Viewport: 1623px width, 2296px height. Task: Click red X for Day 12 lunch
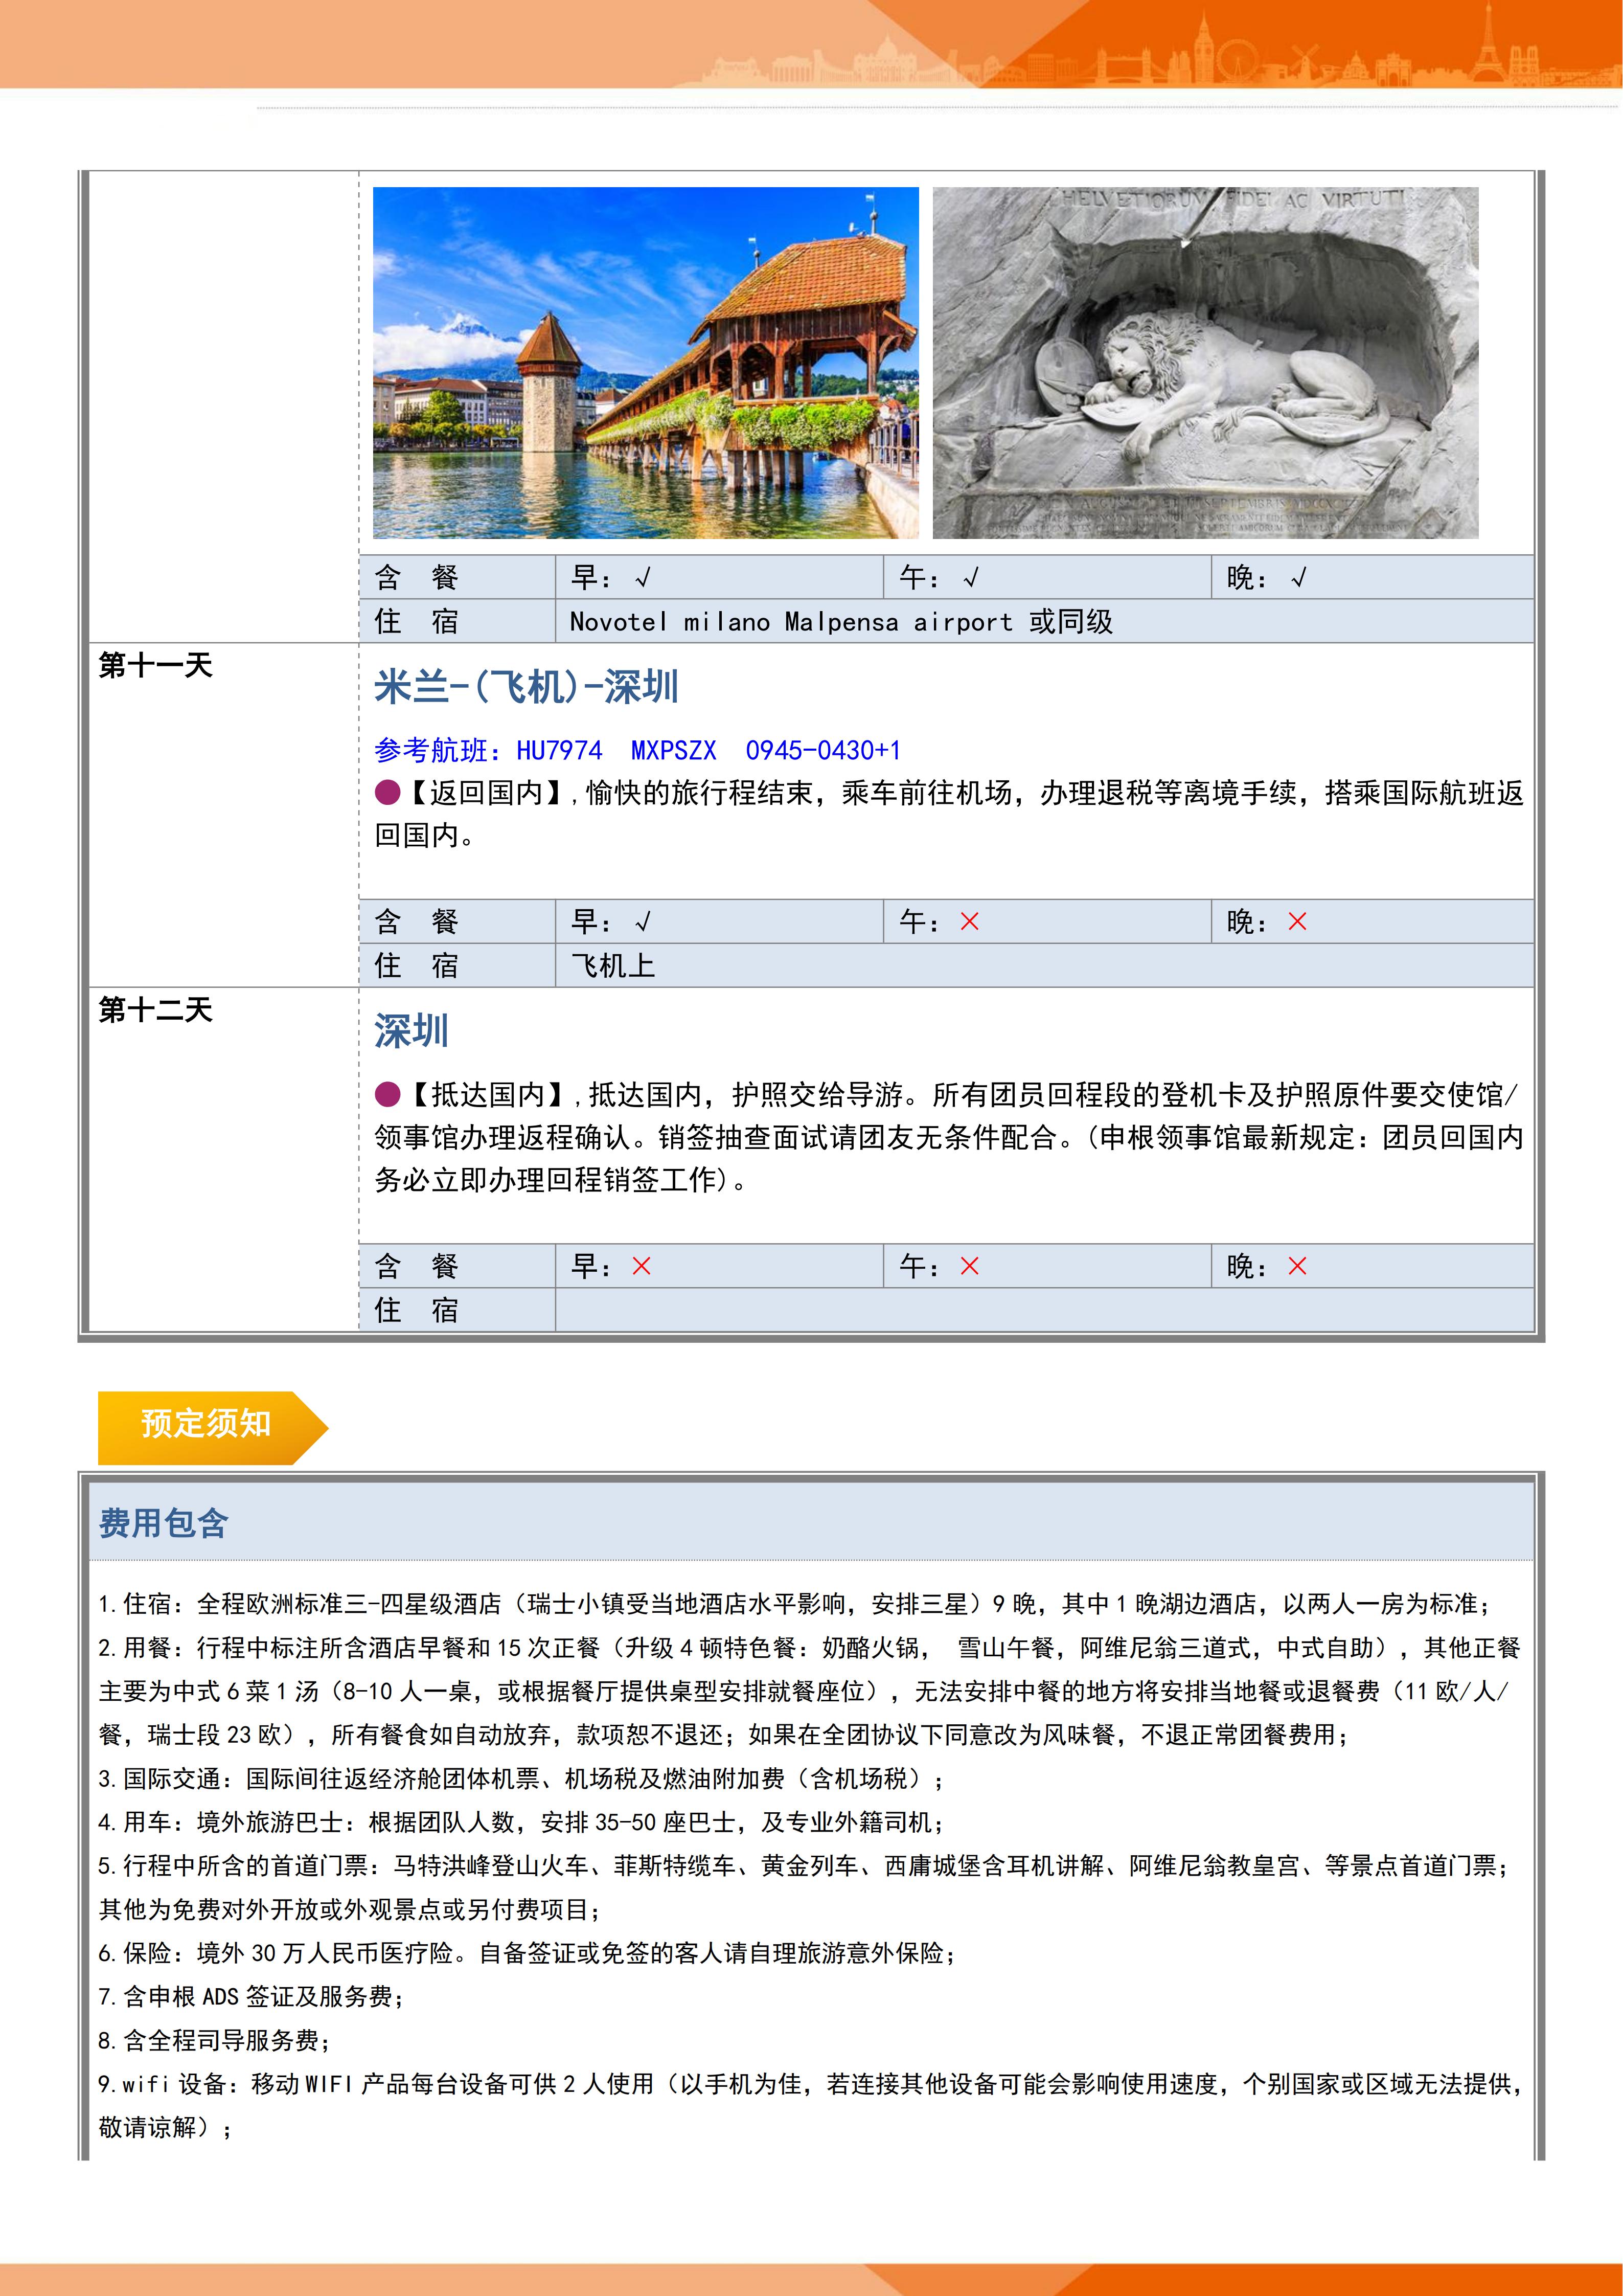tap(969, 1267)
